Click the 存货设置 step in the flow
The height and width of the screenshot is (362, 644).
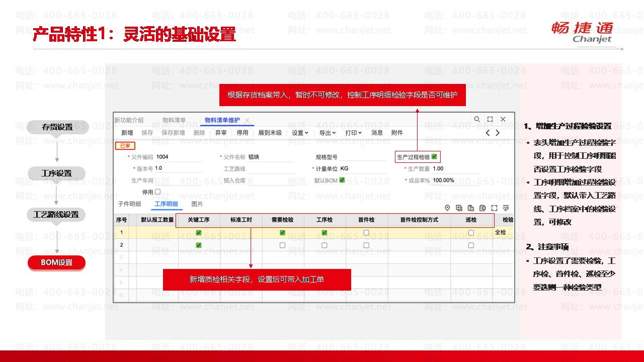click(57, 127)
